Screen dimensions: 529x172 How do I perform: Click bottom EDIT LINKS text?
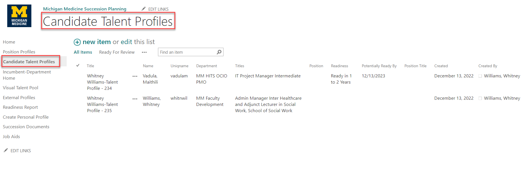click(21, 151)
